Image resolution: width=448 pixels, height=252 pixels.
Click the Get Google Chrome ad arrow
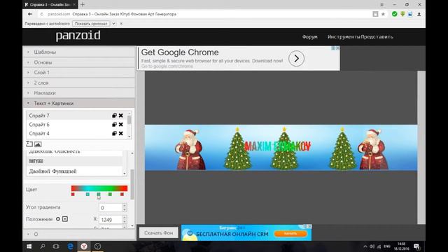tap(296, 59)
